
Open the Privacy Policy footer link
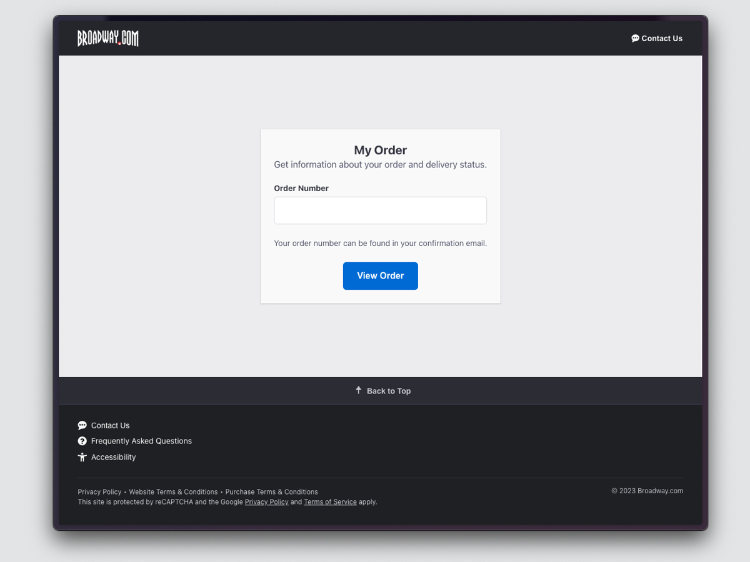point(99,491)
